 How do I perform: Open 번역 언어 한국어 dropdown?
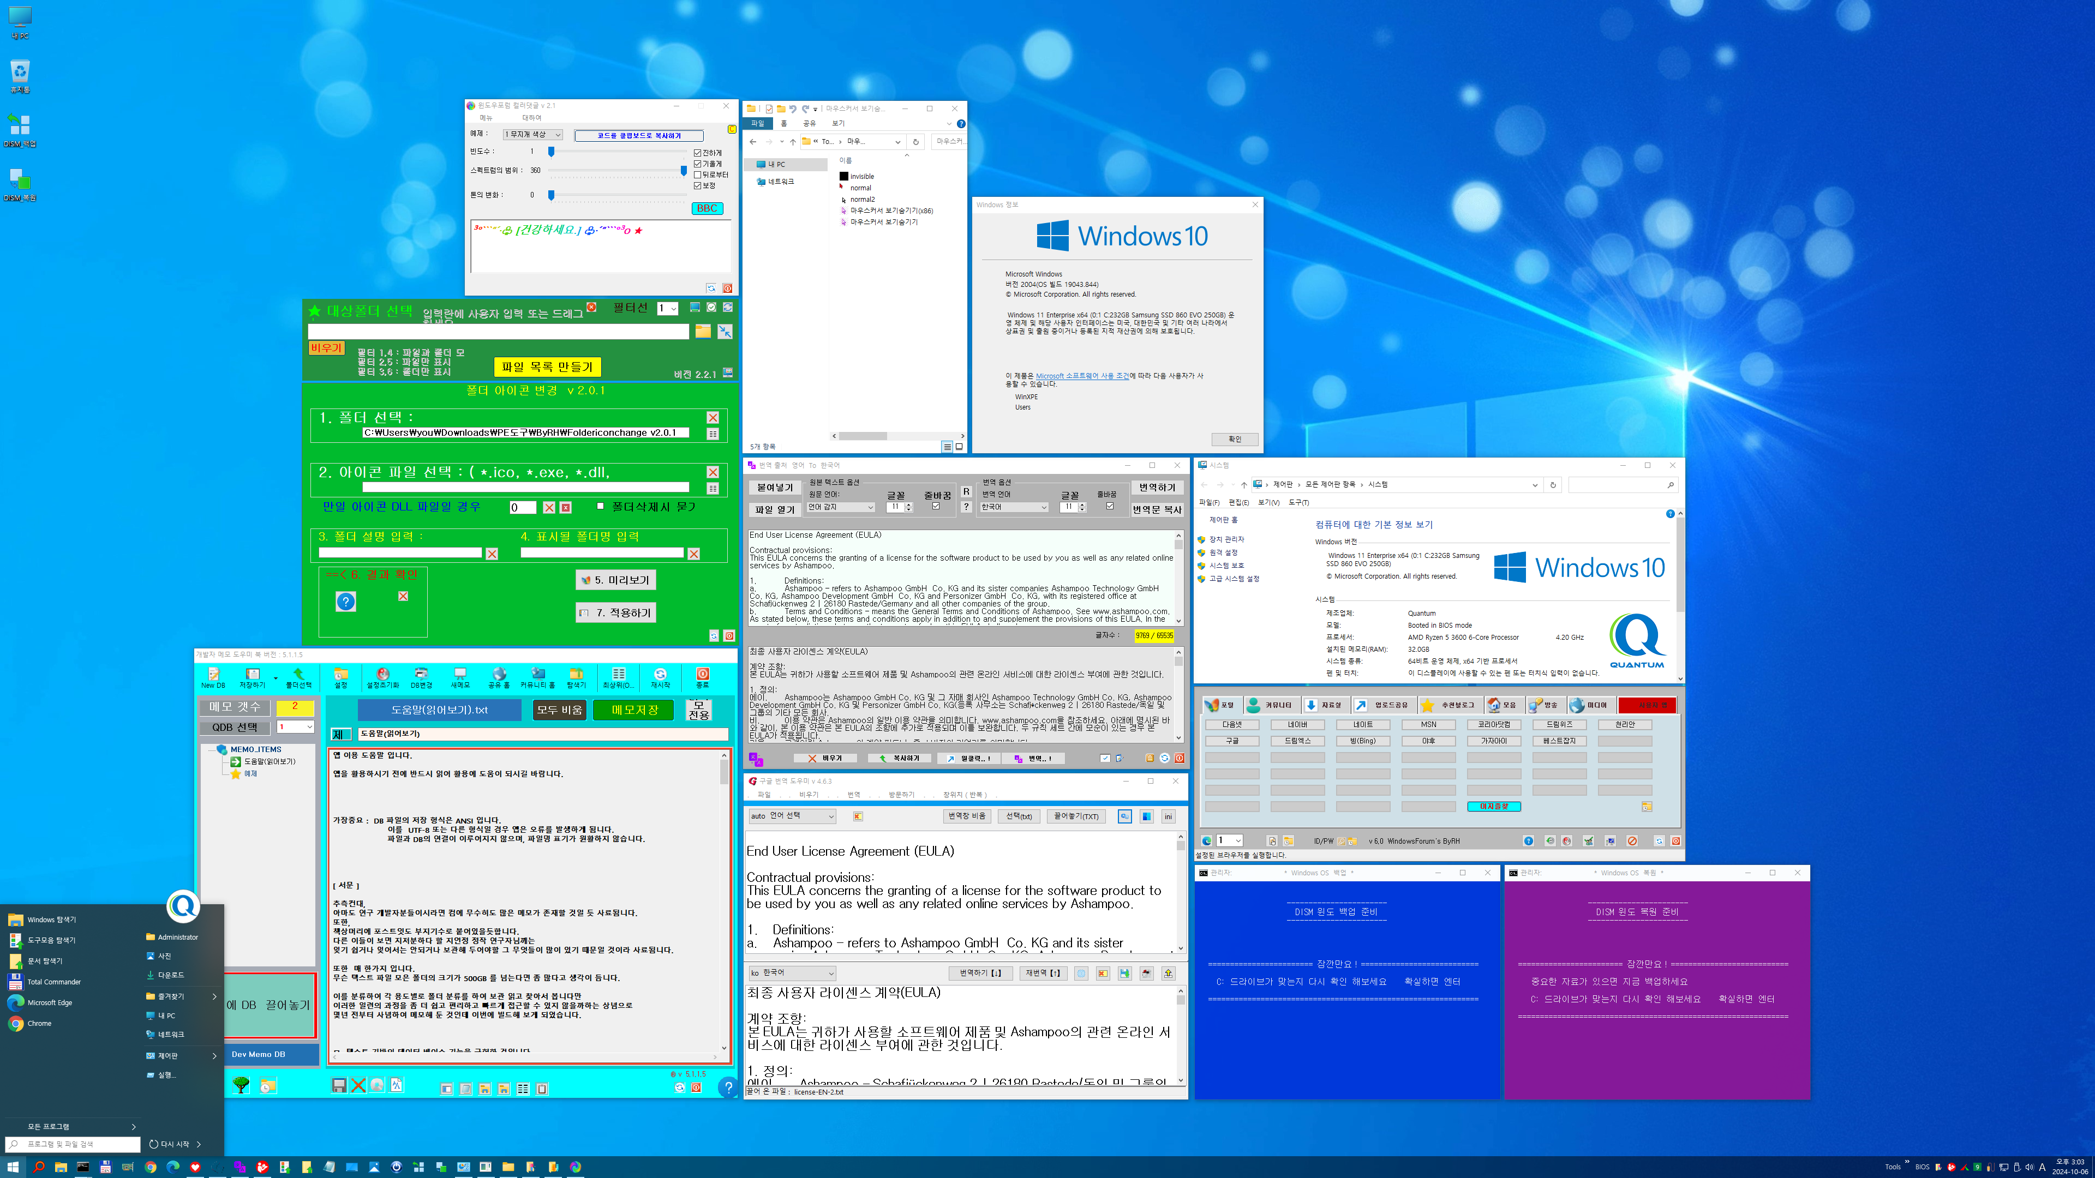click(1013, 507)
